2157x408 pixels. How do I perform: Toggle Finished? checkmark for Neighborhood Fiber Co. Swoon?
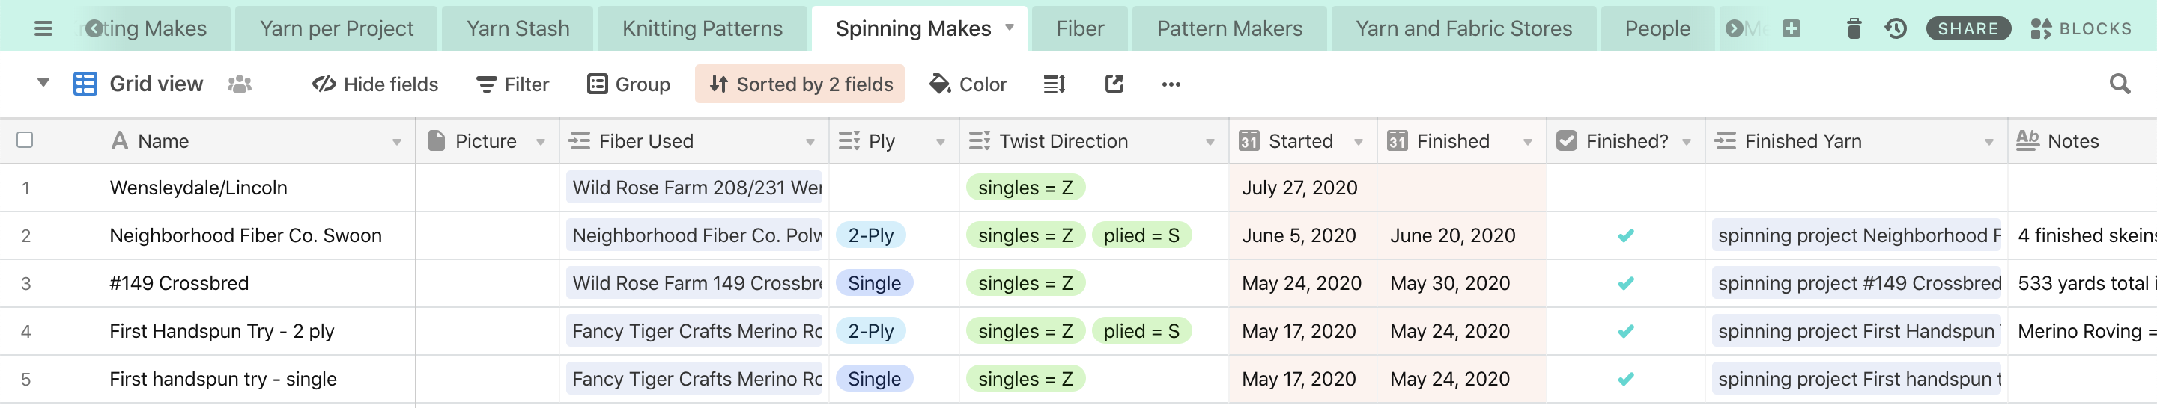[1625, 236]
